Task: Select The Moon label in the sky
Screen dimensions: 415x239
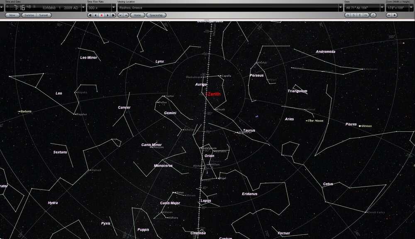Action: tap(315, 121)
